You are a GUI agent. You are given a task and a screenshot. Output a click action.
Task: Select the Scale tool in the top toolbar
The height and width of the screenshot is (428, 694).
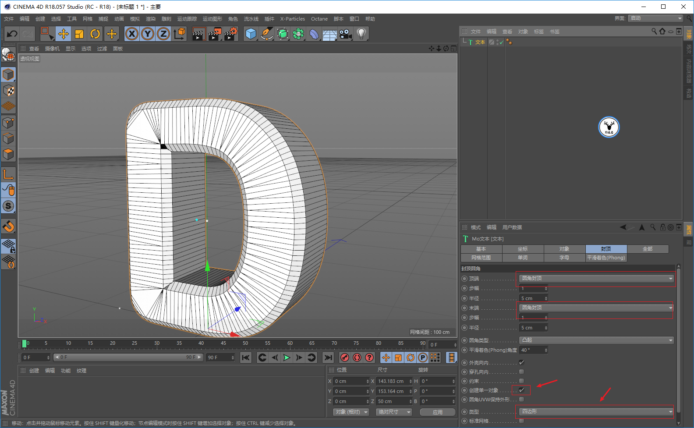[x=79, y=34]
